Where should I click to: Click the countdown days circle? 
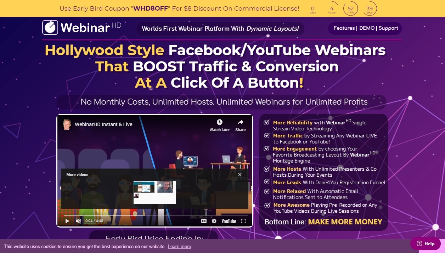[x=312, y=9]
